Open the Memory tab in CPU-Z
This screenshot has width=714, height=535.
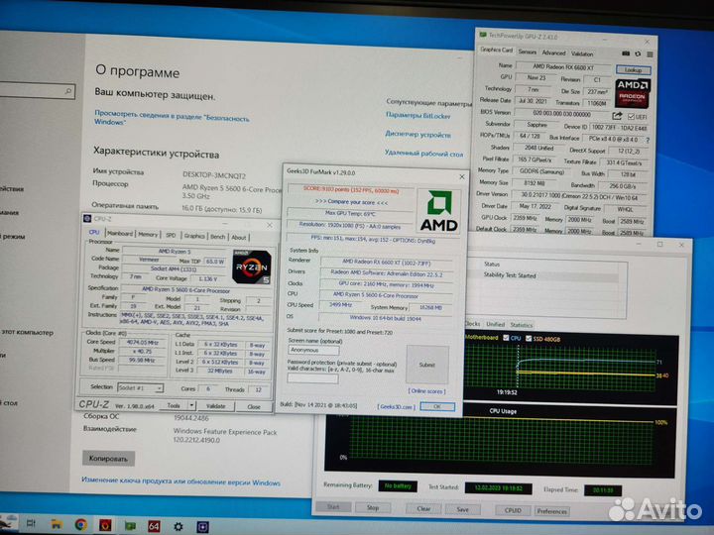(148, 234)
